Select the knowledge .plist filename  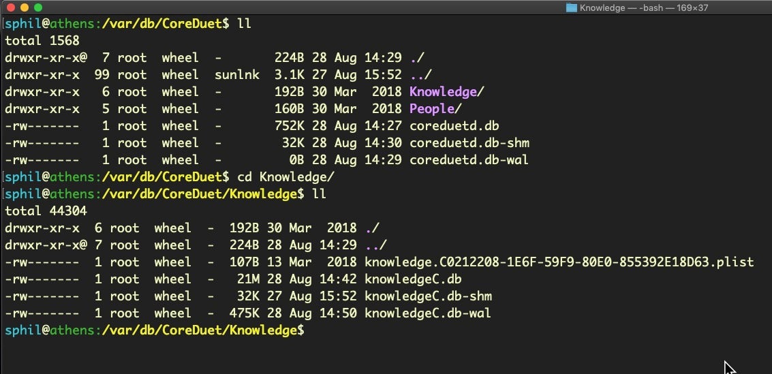click(559, 262)
